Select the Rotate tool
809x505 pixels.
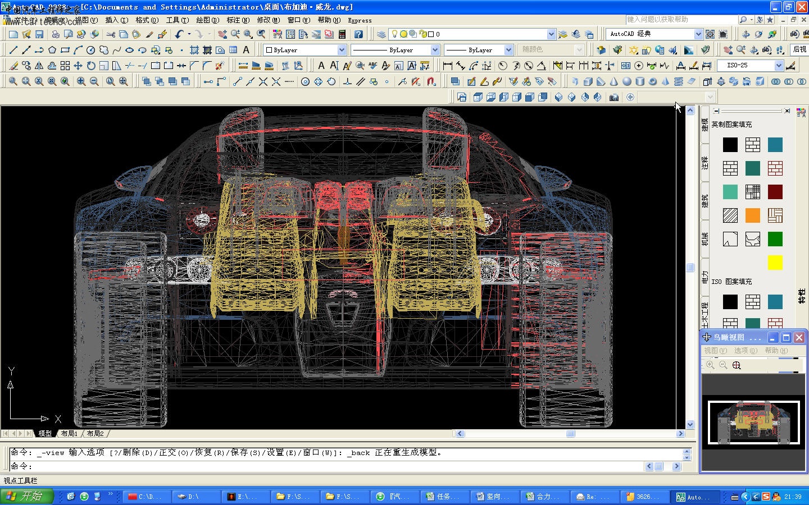[91, 66]
